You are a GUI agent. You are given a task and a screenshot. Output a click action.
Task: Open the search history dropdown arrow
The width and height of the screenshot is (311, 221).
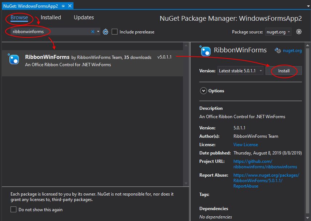[x=98, y=32]
